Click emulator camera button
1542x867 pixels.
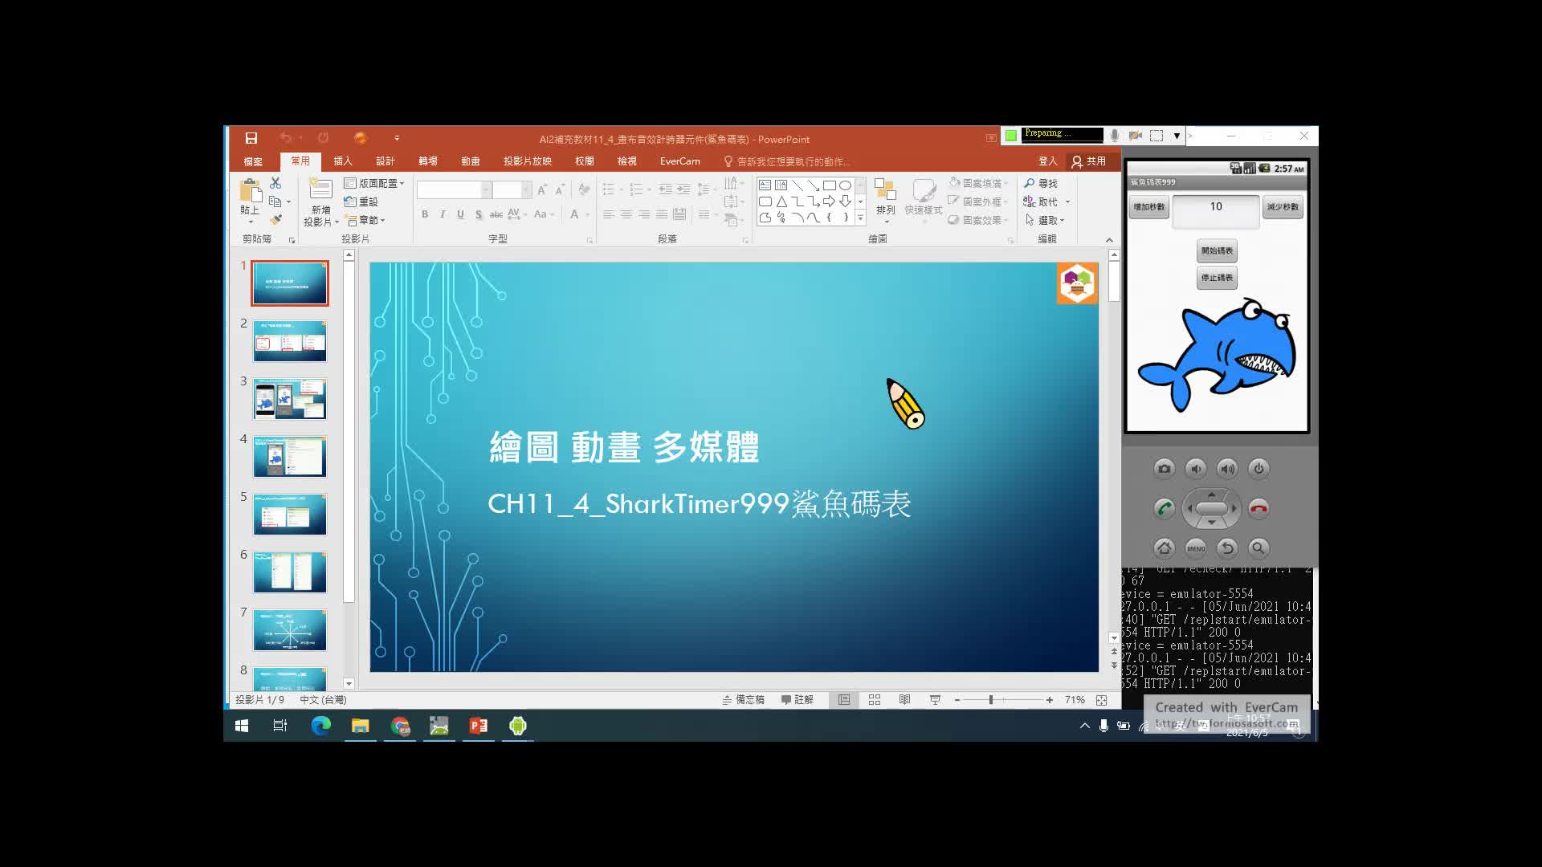click(1164, 469)
